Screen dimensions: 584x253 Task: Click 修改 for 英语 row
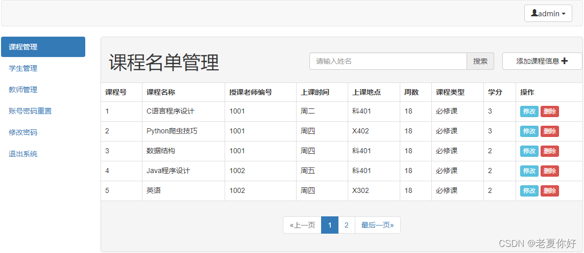(529, 190)
